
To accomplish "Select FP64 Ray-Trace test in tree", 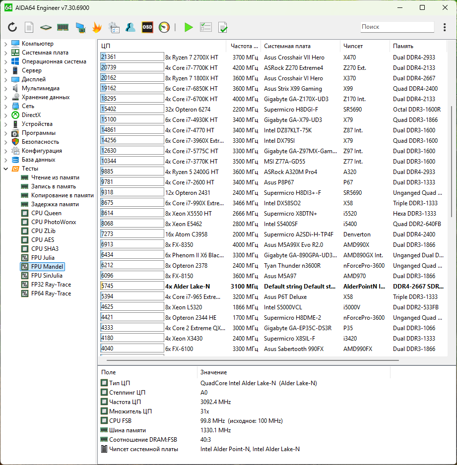I will pyautogui.click(x=51, y=293).
